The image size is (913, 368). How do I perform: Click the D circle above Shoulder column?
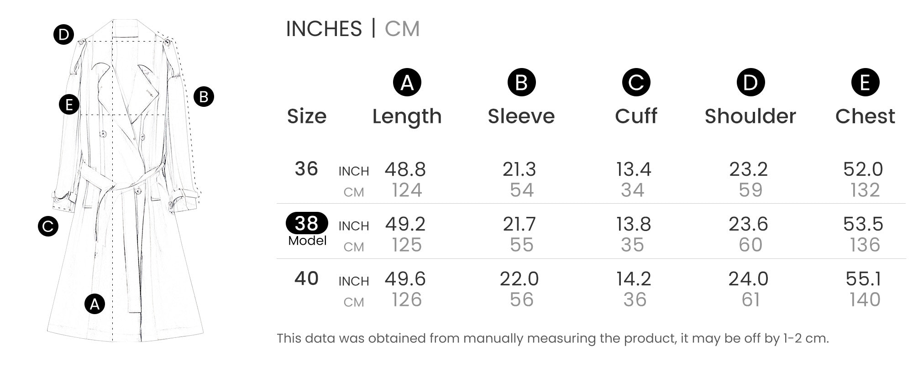pyautogui.click(x=750, y=83)
